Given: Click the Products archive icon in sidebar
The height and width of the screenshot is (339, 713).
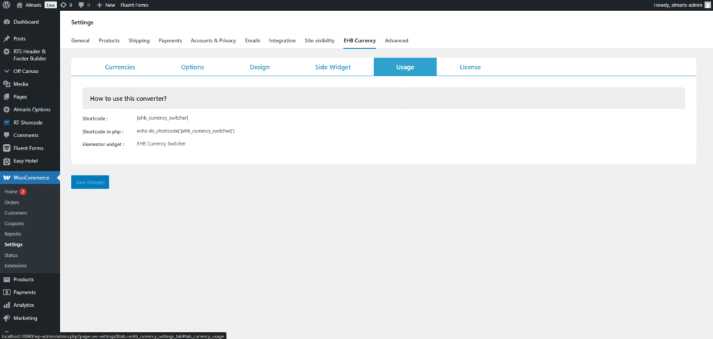Looking at the screenshot, I should pyautogui.click(x=6, y=279).
